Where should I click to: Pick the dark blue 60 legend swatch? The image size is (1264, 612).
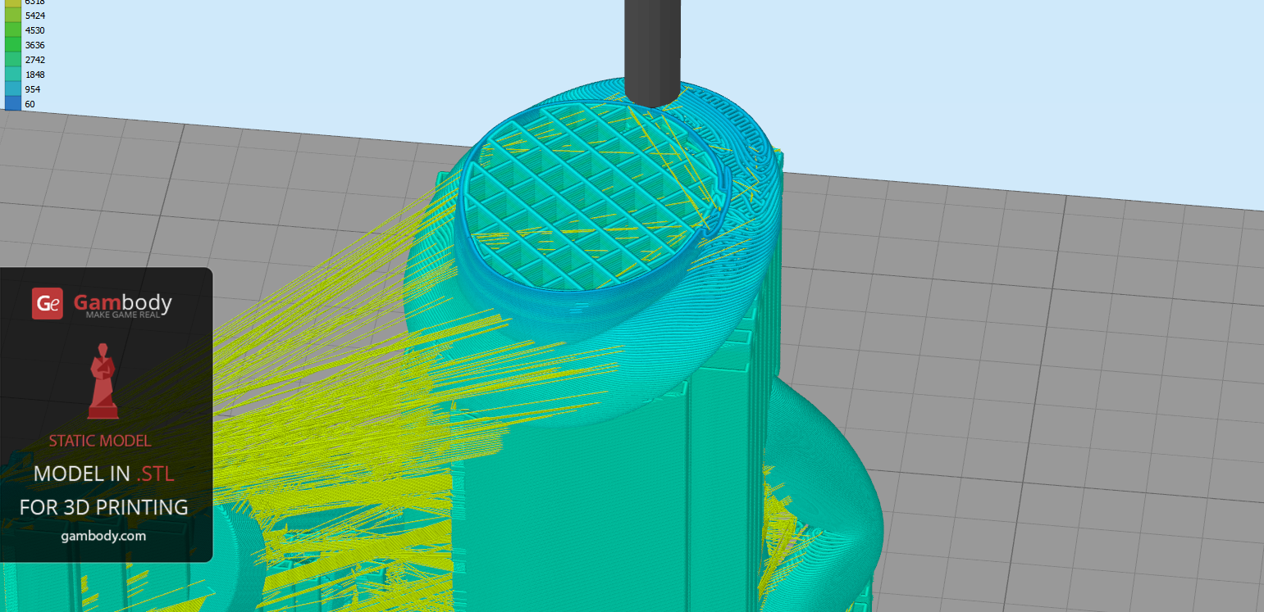12,103
